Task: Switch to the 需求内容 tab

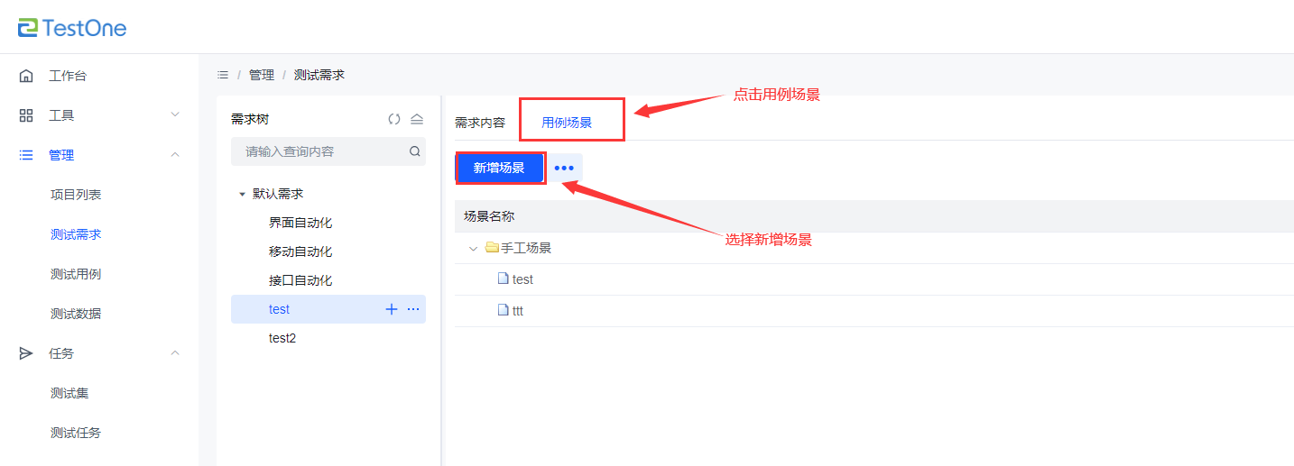Action: point(480,123)
